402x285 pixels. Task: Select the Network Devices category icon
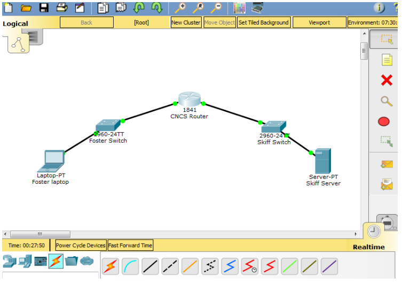click(10, 262)
